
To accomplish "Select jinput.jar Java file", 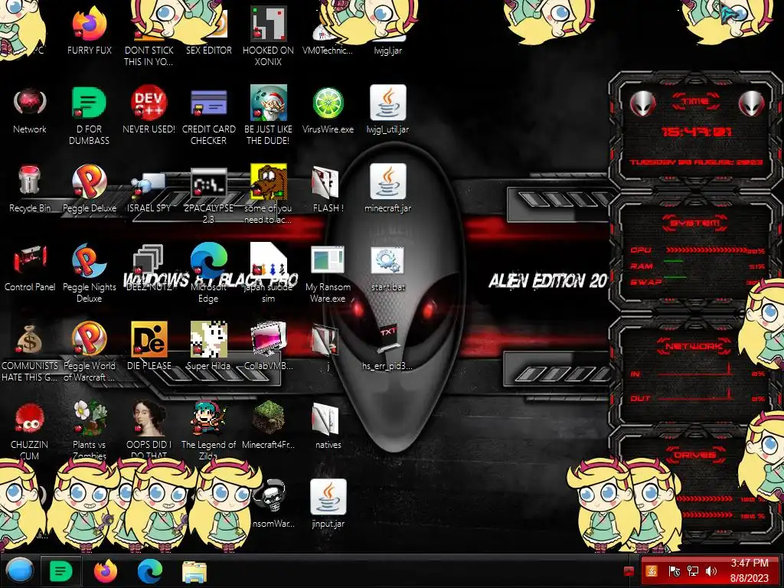I will pos(328,497).
